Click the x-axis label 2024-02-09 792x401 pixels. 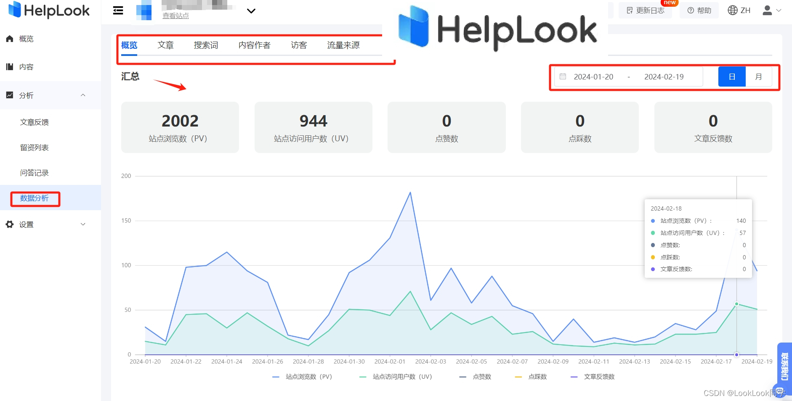(553, 361)
